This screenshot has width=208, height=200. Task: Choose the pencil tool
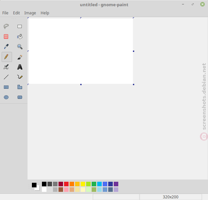tap(7, 57)
